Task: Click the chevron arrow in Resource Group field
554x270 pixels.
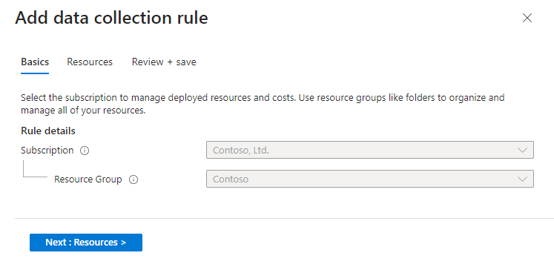Action: (522, 180)
